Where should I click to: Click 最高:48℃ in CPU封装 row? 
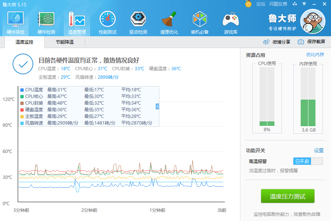coord(57,103)
